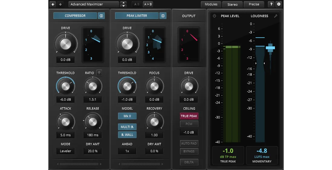Click the compressor module horizontal scrollbar
The height and width of the screenshot is (170, 332).
coord(79,164)
